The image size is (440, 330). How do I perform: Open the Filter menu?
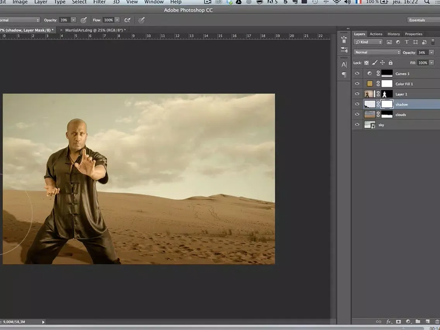(99, 2)
